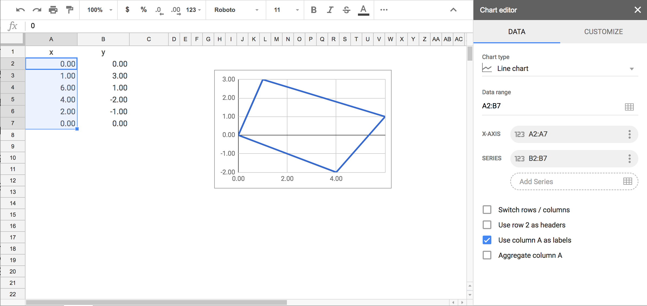Format as percent
The width and height of the screenshot is (647, 306).
click(x=143, y=10)
